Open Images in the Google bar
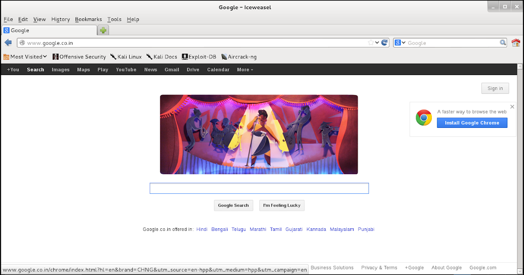 [x=61, y=70]
